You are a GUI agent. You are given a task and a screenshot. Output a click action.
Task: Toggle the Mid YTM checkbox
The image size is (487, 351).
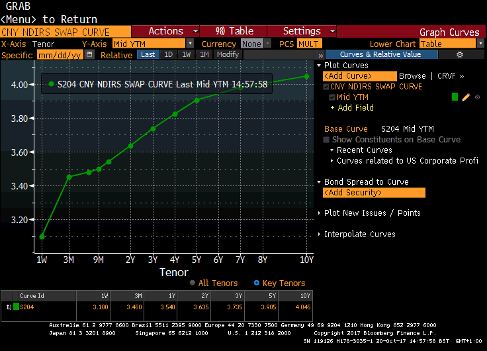[332, 97]
